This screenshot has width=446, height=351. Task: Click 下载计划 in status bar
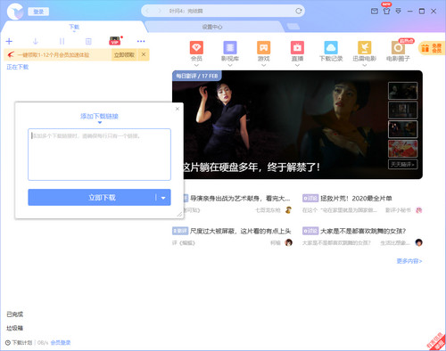pyautogui.click(x=19, y=342)
